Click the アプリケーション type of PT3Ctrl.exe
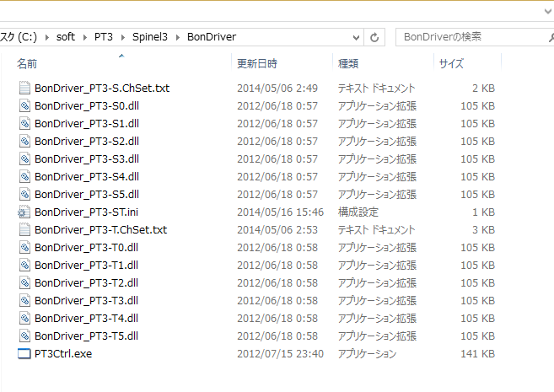 367,353
